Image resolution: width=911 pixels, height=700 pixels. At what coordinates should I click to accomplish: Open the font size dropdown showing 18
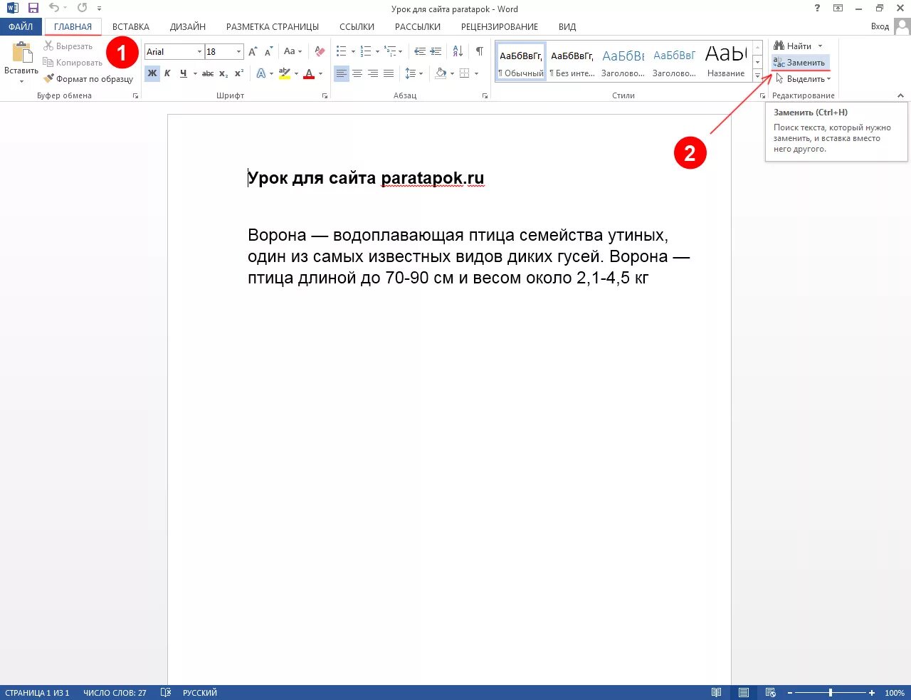coord(238,52)
